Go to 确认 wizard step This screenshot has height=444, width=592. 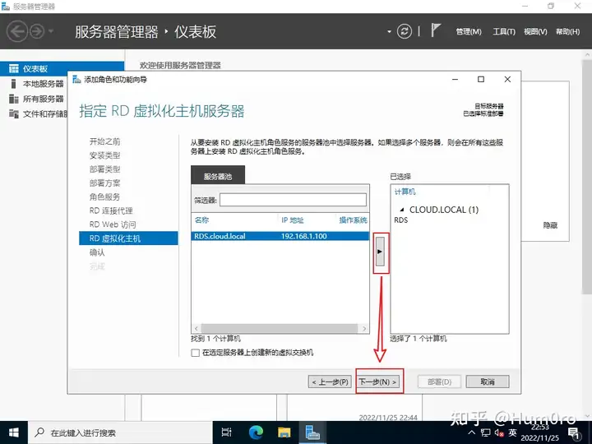point(97,252)
